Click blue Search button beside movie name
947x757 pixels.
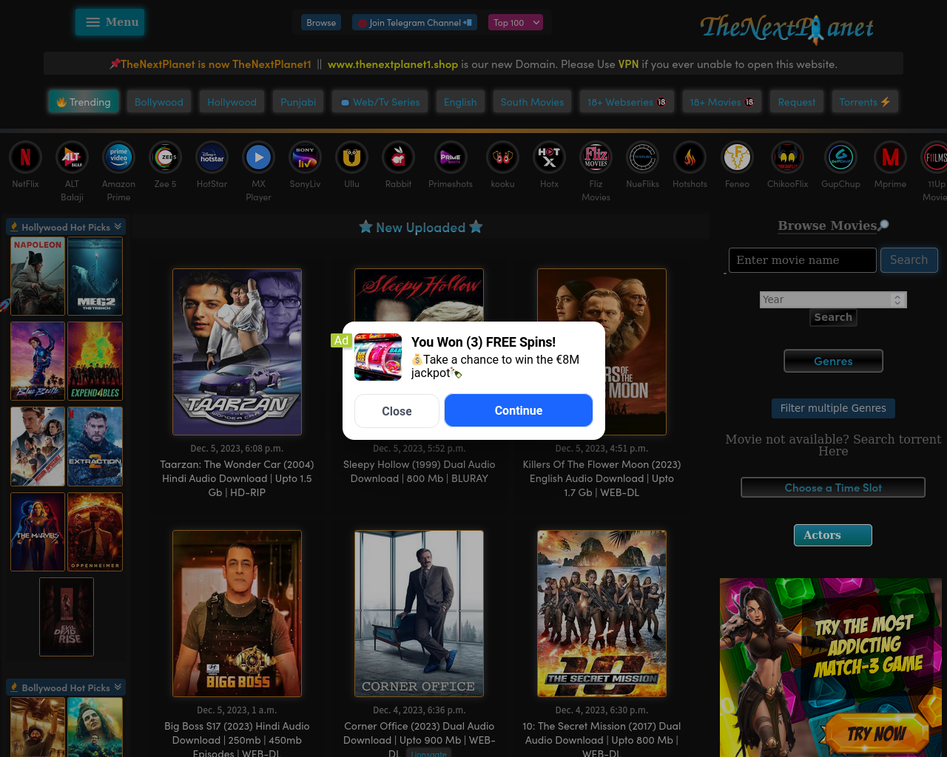(909, 260)
